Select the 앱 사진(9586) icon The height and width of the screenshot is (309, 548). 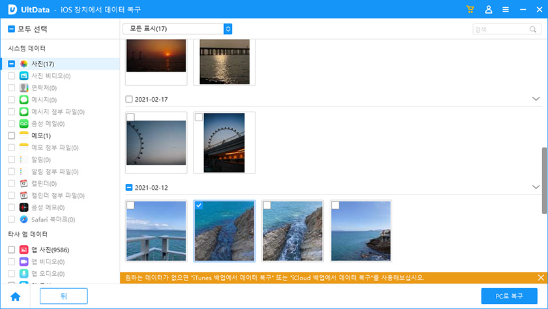(23, 250)
